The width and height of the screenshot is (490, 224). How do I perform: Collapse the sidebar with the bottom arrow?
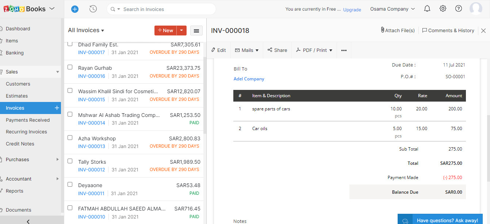[x=28, y=221]
